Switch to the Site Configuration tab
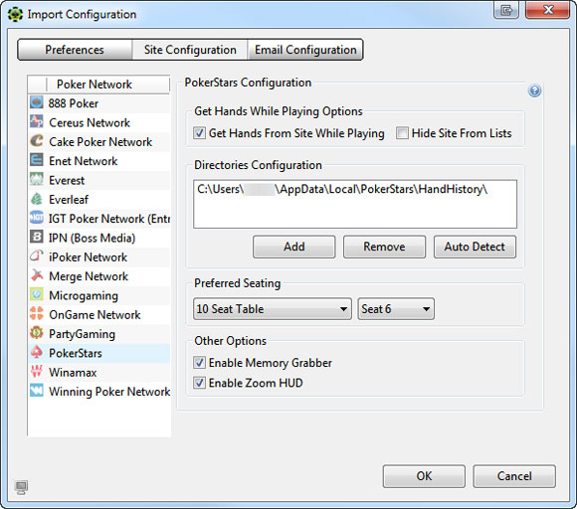 point(190,50)
